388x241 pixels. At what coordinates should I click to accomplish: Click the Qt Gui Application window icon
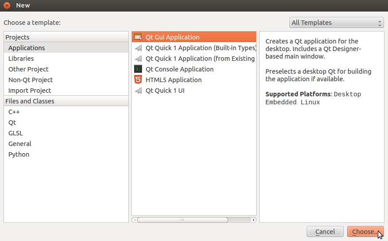click(x=138, y=37)
